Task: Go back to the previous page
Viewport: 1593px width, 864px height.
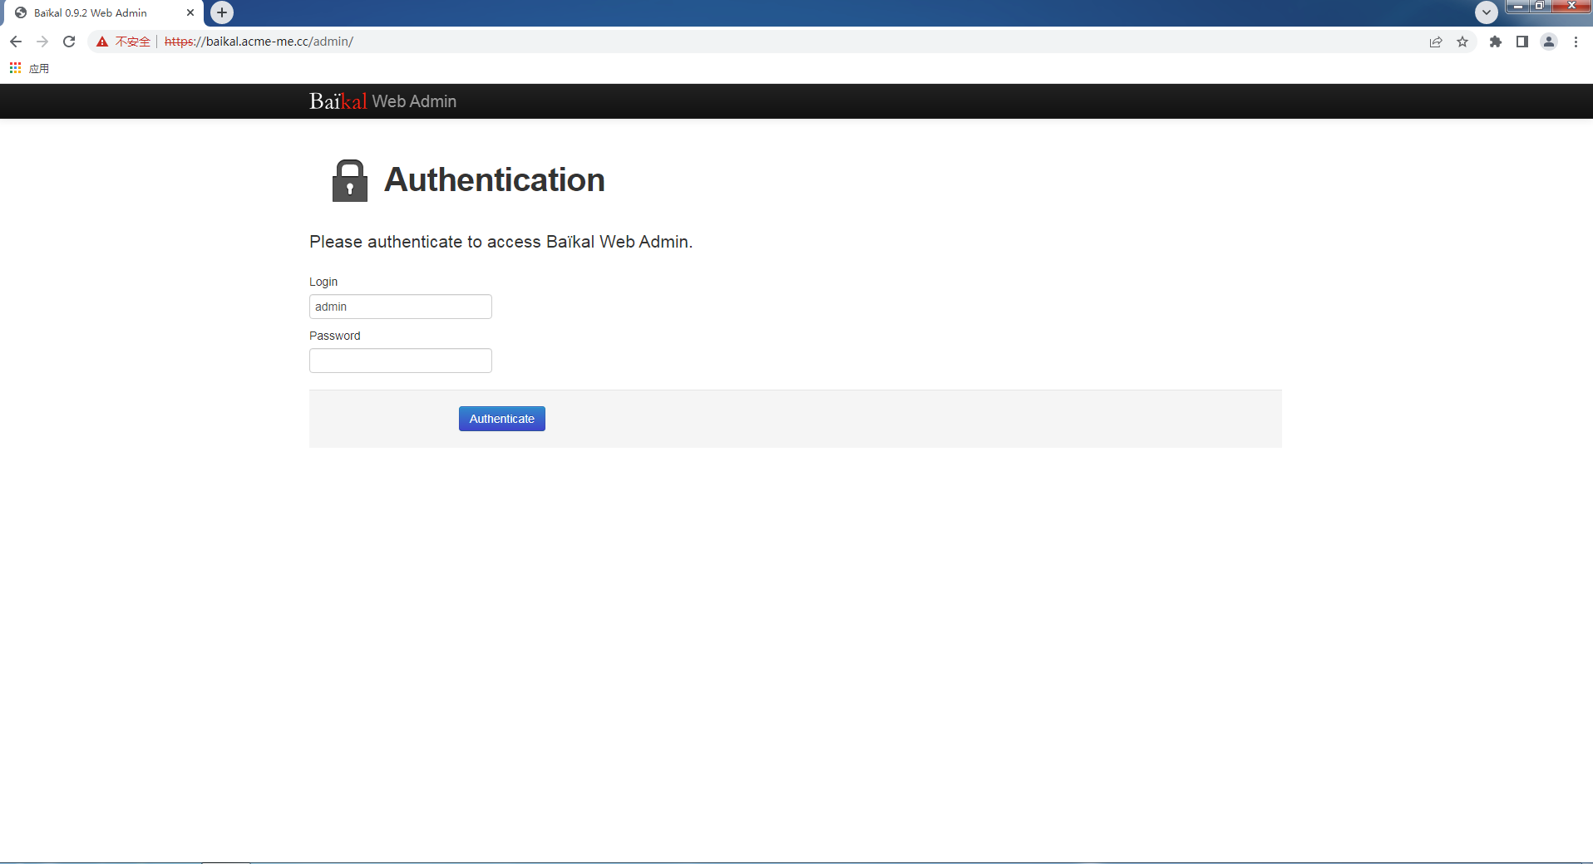Action: coord(16,42)
